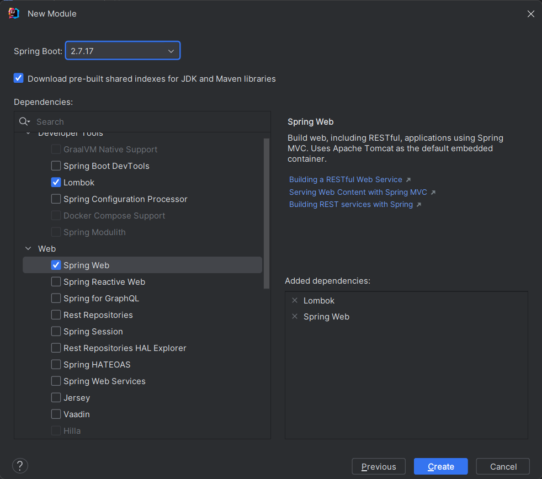Uncheck the Lombok dependency checkbox

56,183
